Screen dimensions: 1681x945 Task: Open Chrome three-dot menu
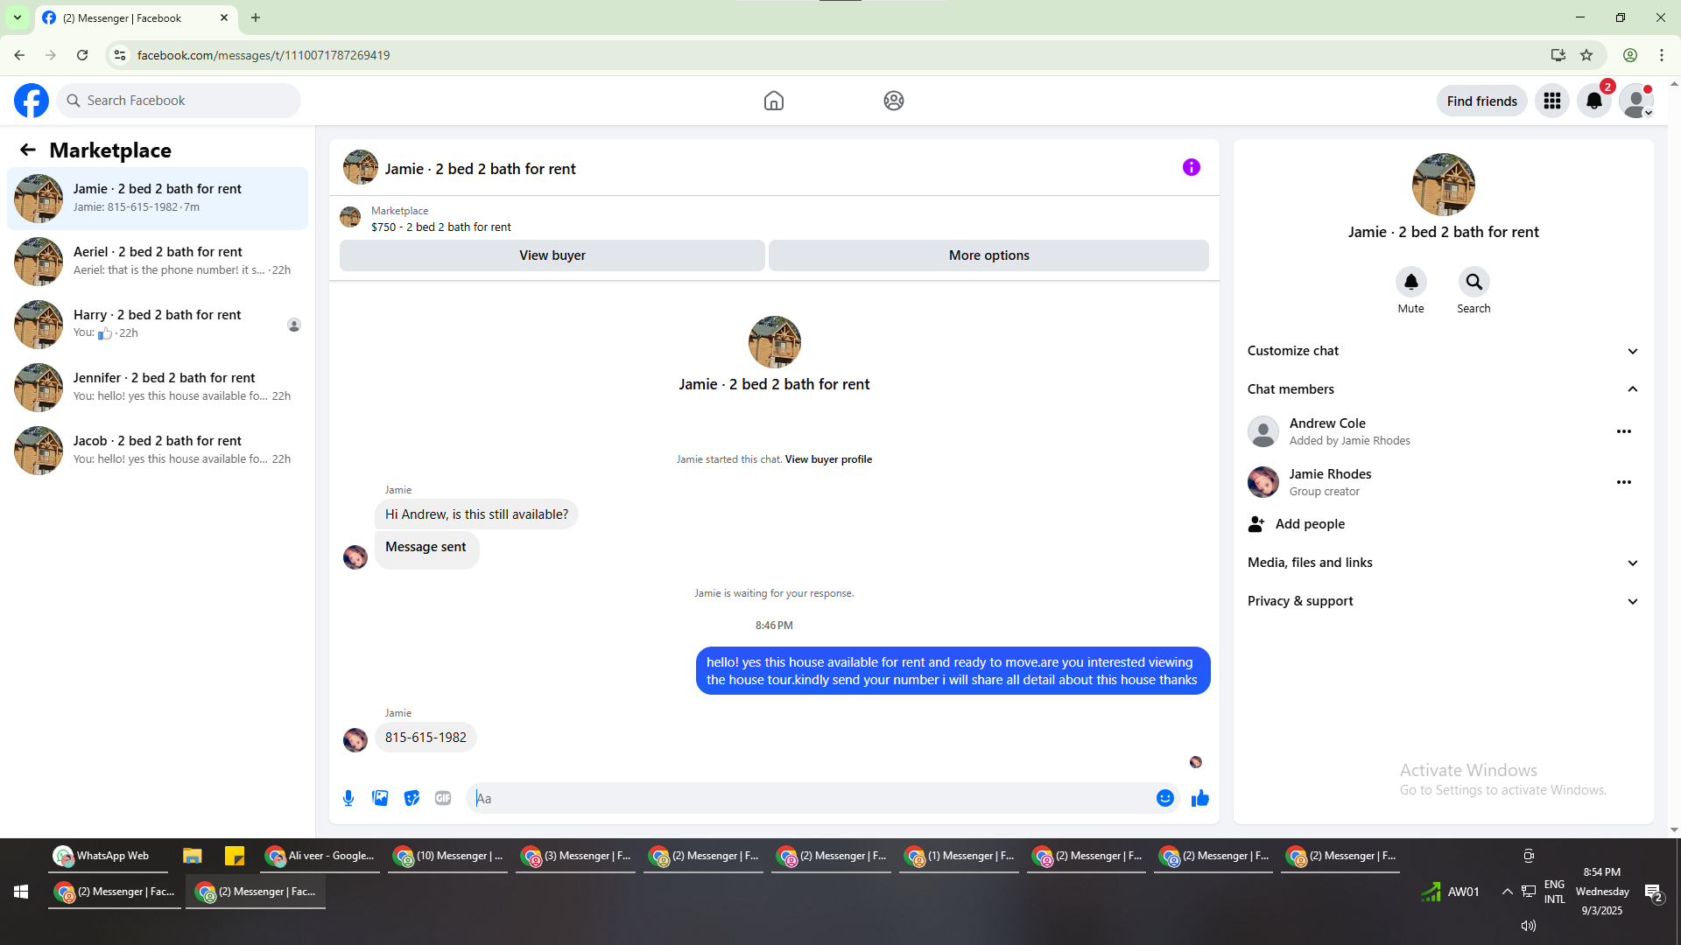(1662, 55)
